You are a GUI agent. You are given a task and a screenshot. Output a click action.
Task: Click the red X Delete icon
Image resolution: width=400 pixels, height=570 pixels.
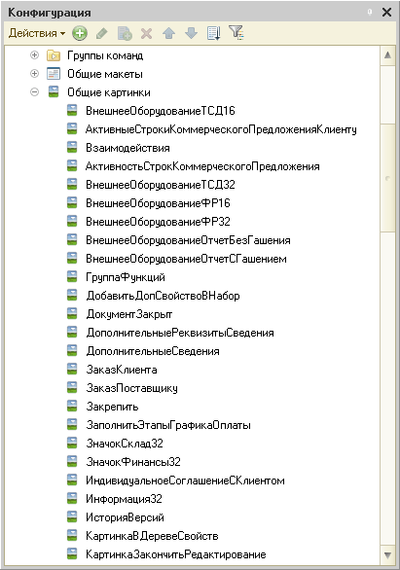pos(147,34)
